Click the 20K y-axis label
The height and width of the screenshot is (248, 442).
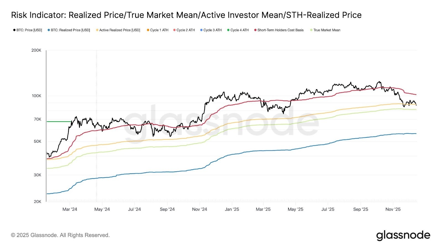37,201
